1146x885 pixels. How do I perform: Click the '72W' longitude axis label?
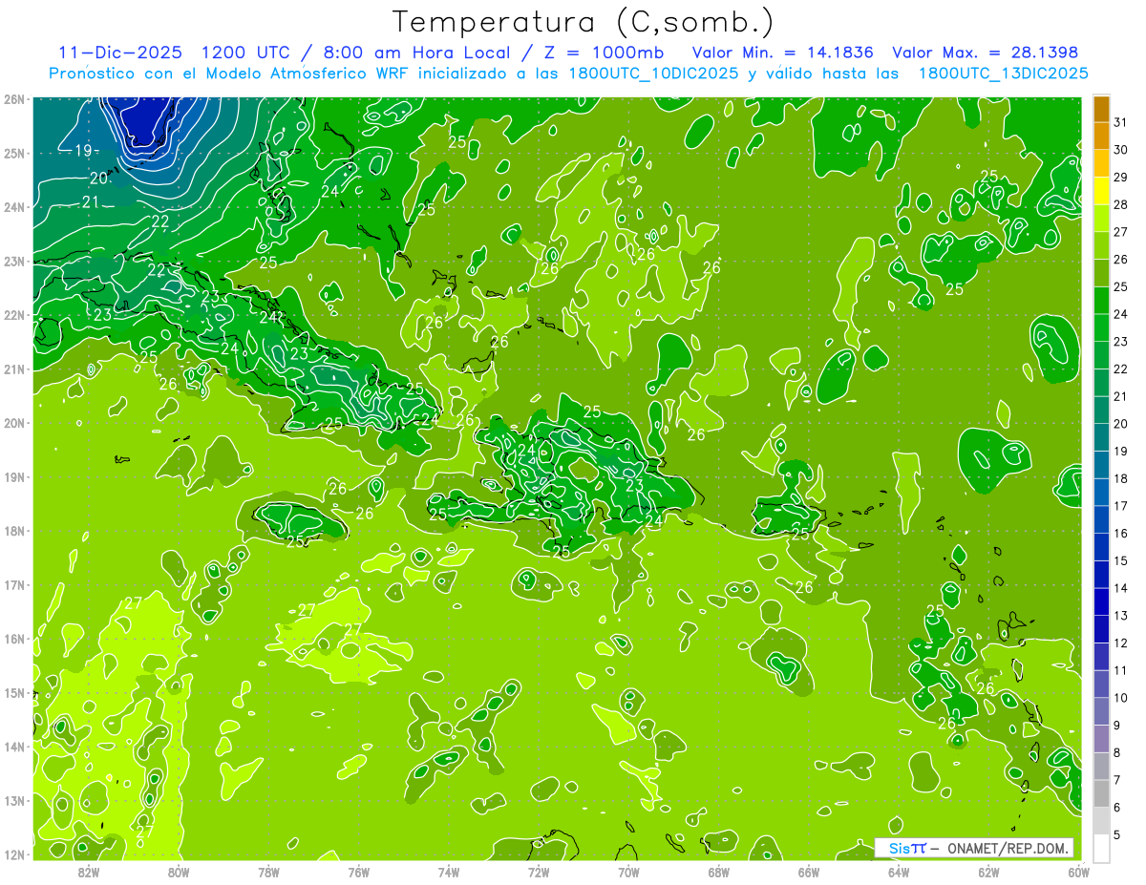pos(539,872)
